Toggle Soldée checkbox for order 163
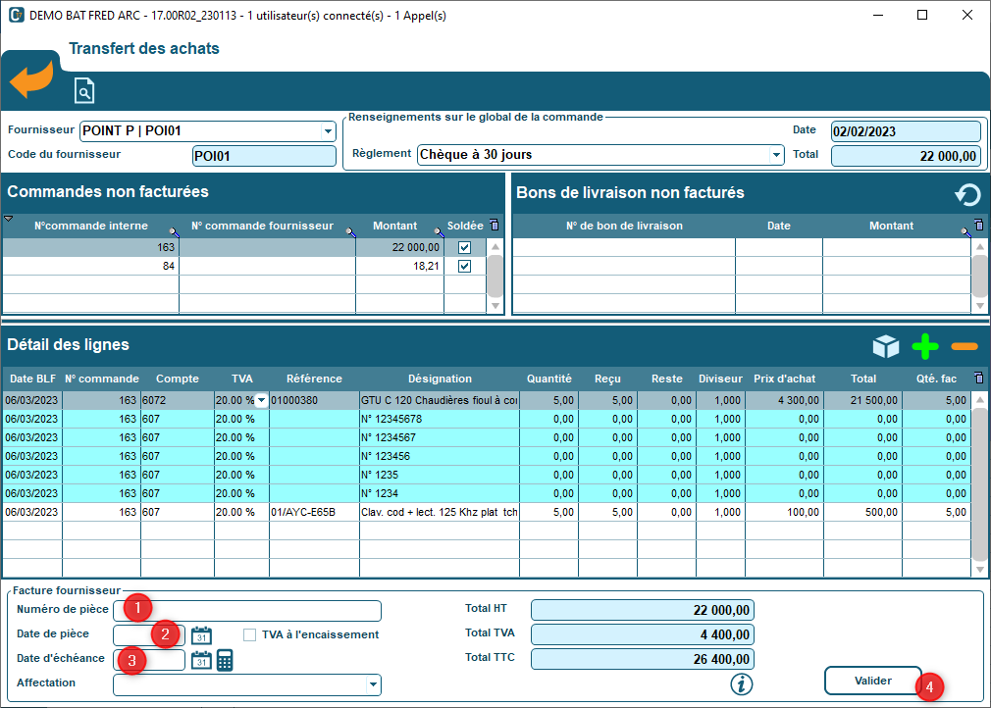The image size is (991, 708). point(465,247)
